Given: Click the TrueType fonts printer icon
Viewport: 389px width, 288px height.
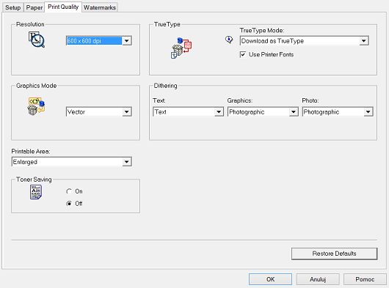Looking at the screenshot, I should (181, 48).
